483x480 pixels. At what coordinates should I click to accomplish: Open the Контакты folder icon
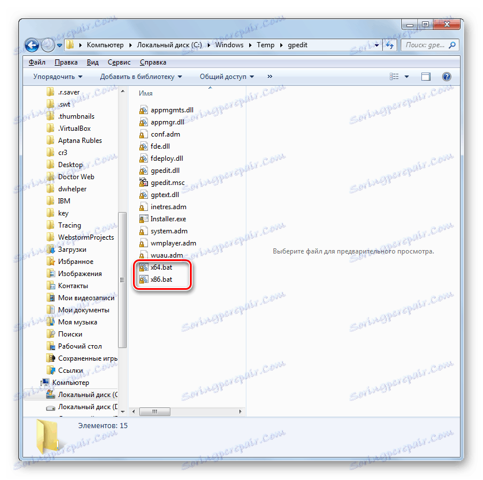pos(51,285)
